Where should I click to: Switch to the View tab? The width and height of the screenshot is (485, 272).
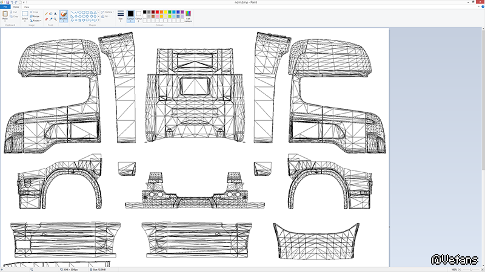coord(27,7)
